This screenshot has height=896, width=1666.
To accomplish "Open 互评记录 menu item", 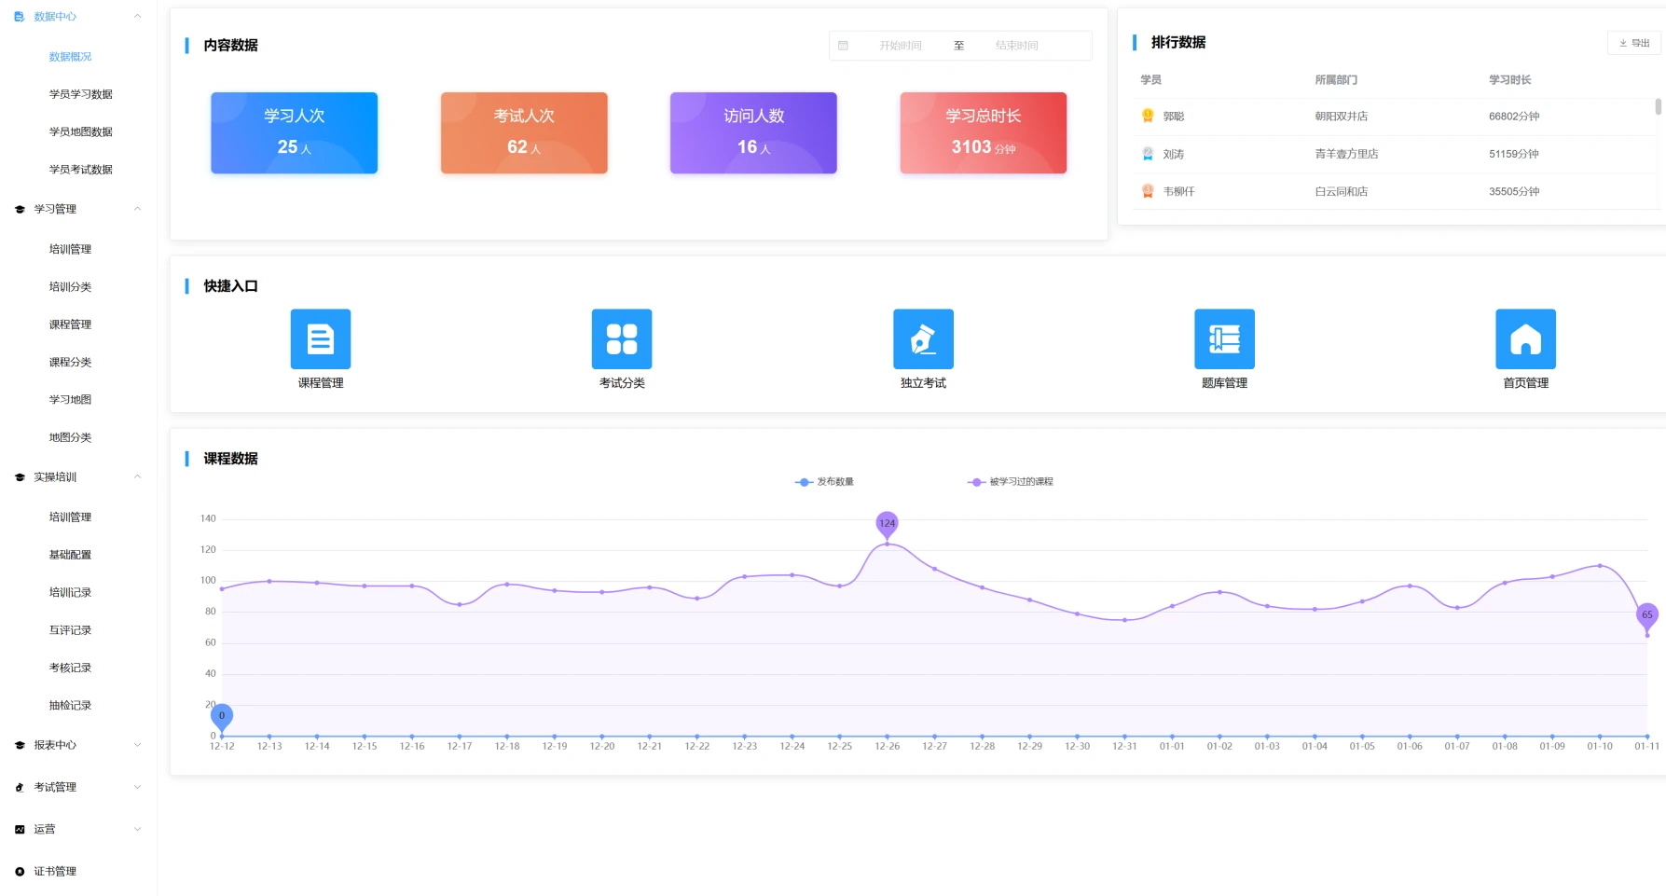I will 70,630.
